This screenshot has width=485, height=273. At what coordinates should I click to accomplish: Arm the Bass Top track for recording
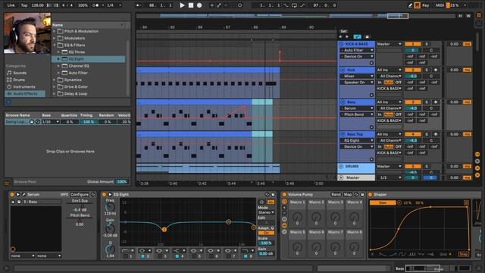[436, 134]
